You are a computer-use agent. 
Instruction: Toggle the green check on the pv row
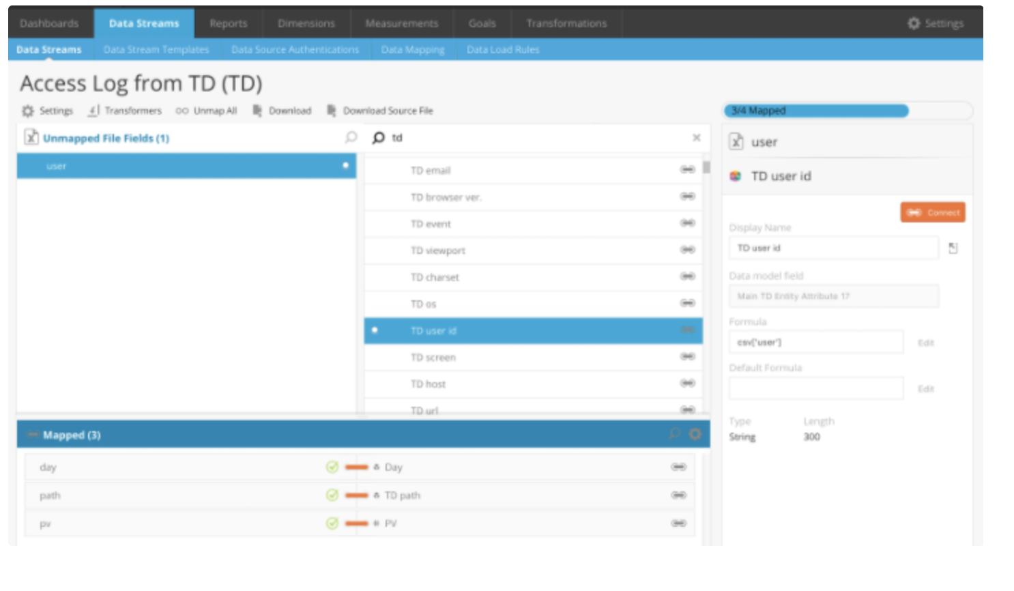click(x=332, y=523)
